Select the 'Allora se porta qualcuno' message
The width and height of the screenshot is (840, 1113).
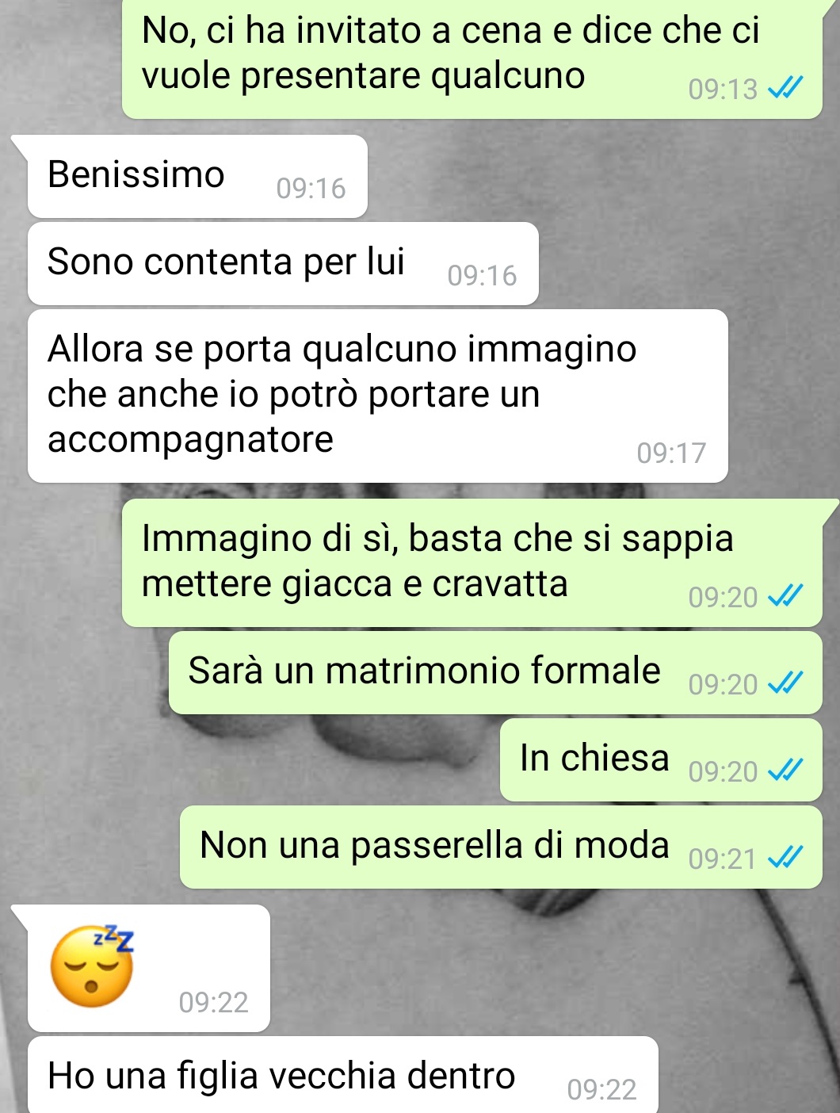click(x=378, y=396)
